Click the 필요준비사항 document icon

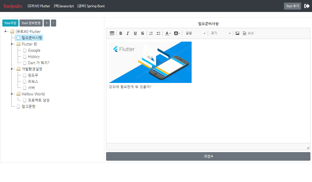pyautogui.click(x=18, y=38)
